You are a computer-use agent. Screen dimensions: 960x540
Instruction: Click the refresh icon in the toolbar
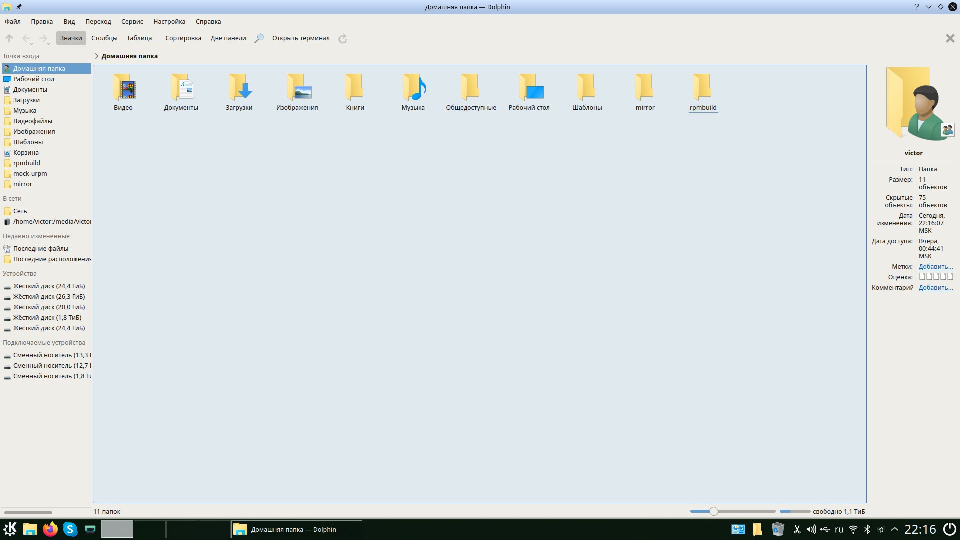point(343,38)
